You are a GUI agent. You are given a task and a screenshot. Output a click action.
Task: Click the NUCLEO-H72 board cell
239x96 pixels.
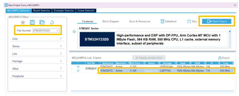152,71
